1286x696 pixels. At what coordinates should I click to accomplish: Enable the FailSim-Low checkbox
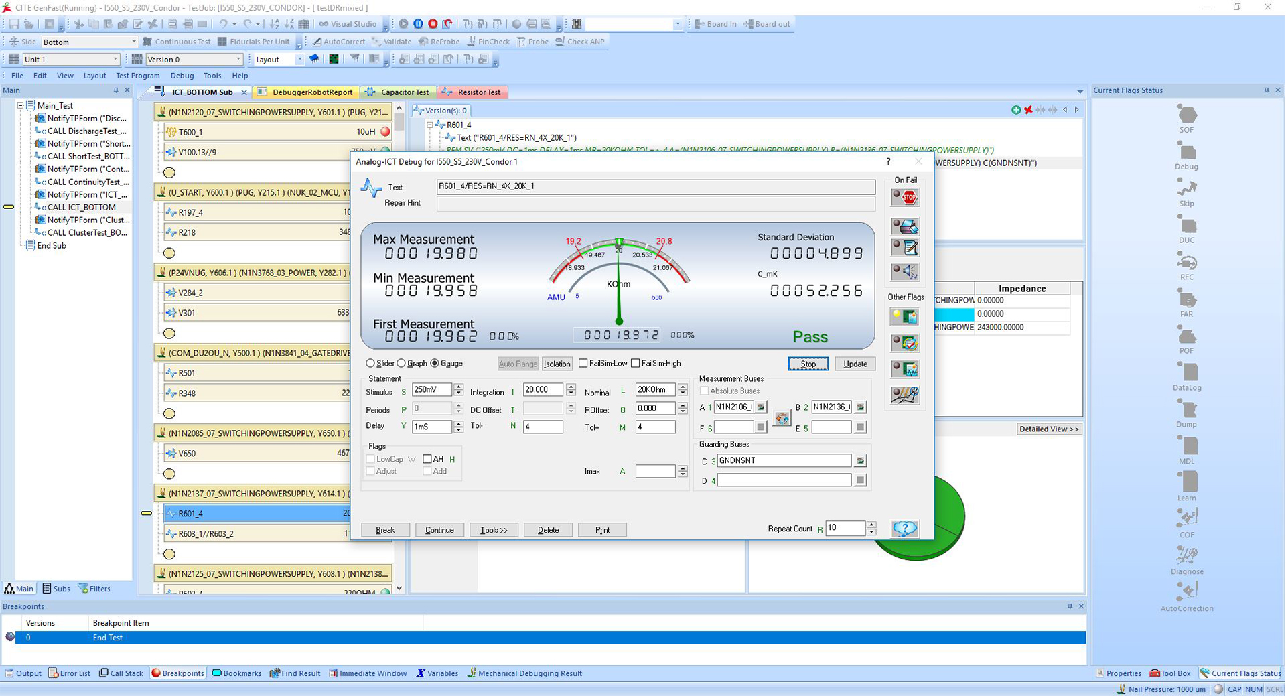pyautogui.click(x=583, y=363)
